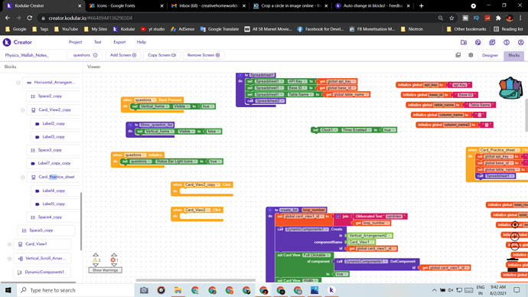The image size is (528, 297).
Task: Open dropdown of Status Bar Light Icons property
Action: [x=177, y=162]
